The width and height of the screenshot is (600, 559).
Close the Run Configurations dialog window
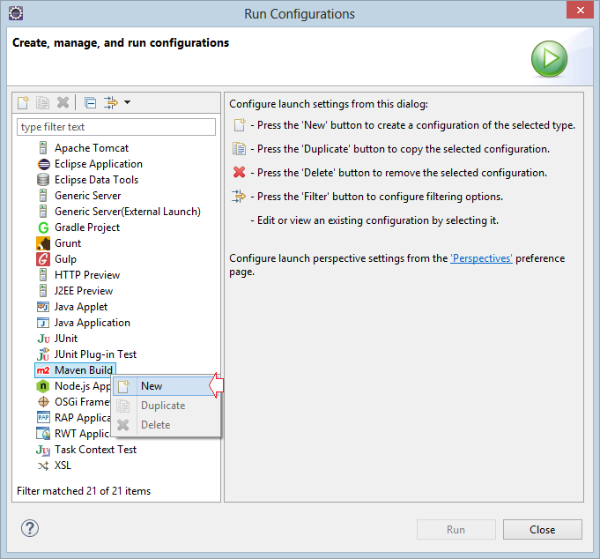click(580, 11)
